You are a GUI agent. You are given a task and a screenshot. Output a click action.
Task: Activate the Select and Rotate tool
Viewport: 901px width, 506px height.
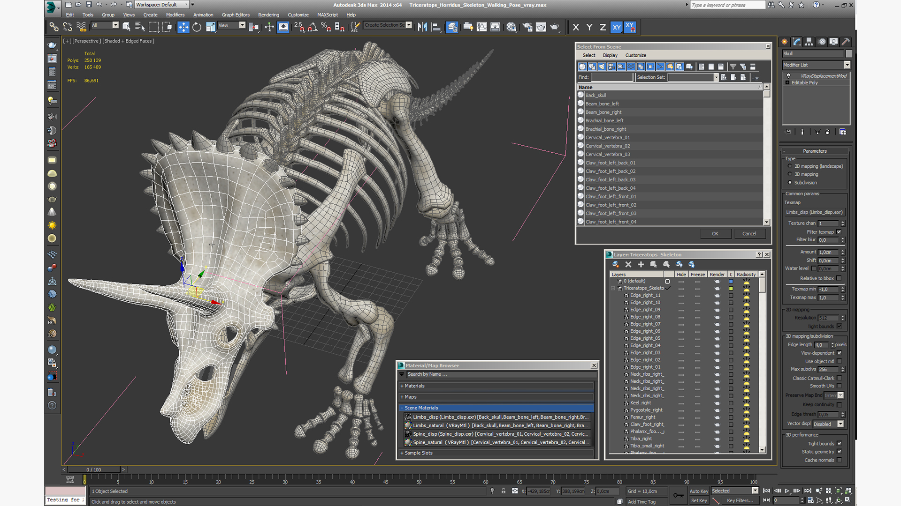pyautogui.click(x=197, y=27)
